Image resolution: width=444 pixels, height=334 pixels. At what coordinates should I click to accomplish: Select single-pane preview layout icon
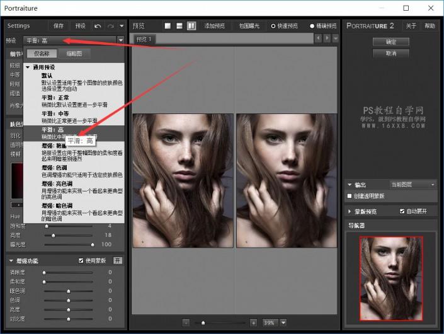coord(168,26)
